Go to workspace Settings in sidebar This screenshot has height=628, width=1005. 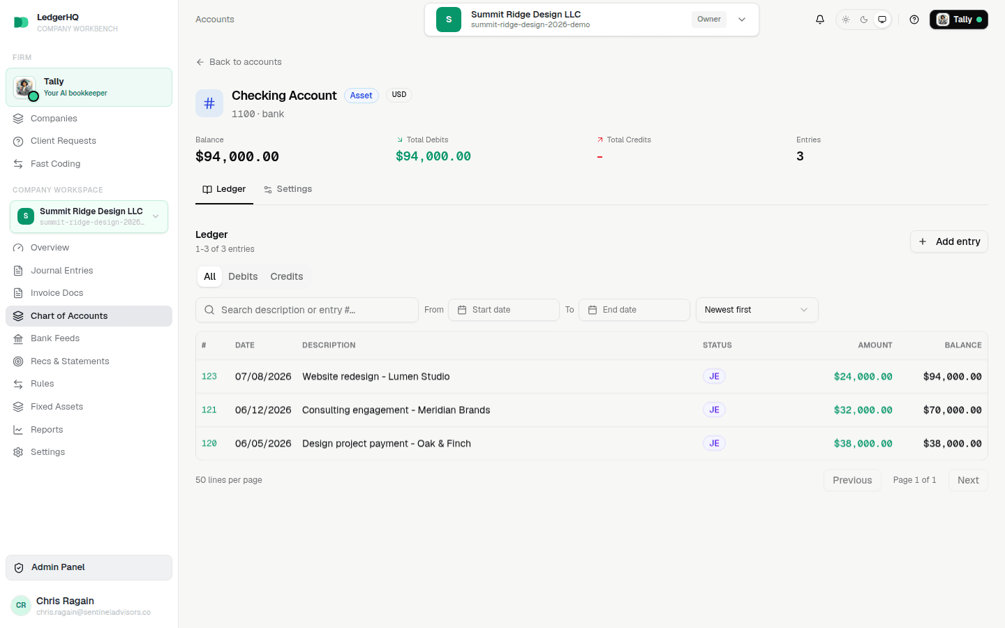[x=89, y=452]
